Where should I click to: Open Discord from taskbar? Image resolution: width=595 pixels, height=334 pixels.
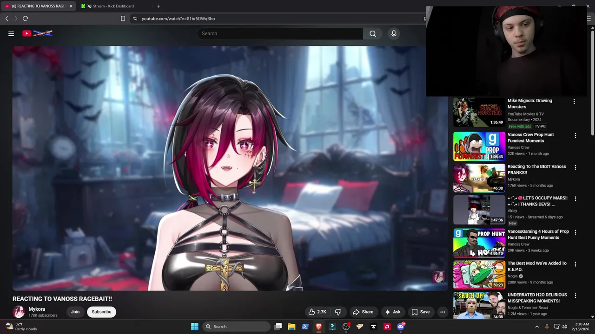(401, 327)
